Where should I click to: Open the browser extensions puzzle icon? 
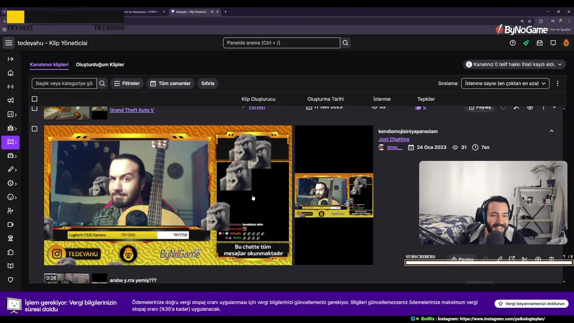(541, 21)
